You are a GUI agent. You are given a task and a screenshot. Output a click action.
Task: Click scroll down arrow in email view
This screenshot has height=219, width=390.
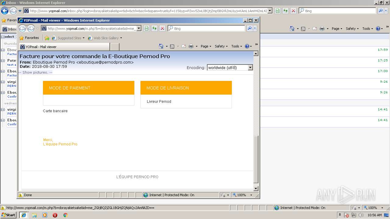[x=256, y=189]
